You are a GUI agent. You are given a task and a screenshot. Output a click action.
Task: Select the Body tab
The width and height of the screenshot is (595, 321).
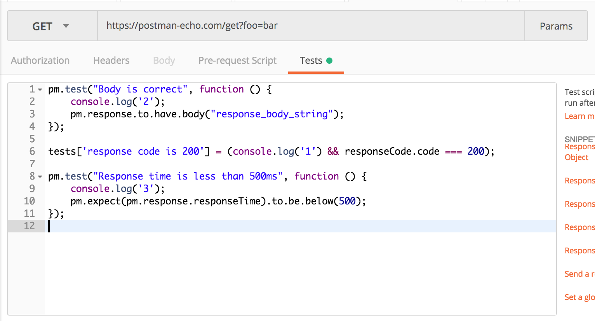click(164, 61)
